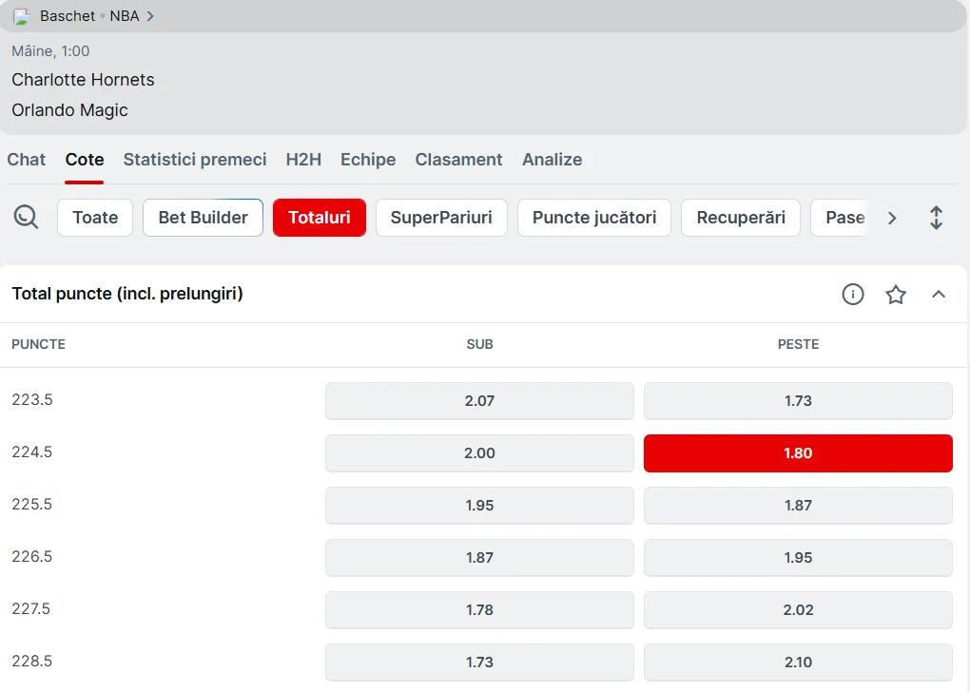Open the H2H tab
This screenshot has width=970, height=692.
point(303,160)
